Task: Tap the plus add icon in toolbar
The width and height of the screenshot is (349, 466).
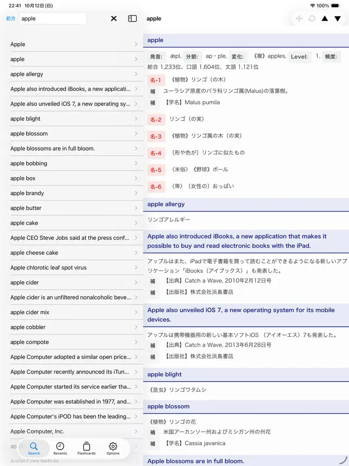Action: [x=299, y=18]
